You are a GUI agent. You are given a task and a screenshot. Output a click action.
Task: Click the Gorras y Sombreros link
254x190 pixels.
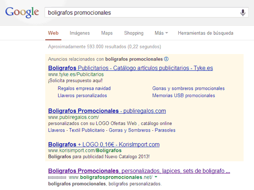click(130, 130)
